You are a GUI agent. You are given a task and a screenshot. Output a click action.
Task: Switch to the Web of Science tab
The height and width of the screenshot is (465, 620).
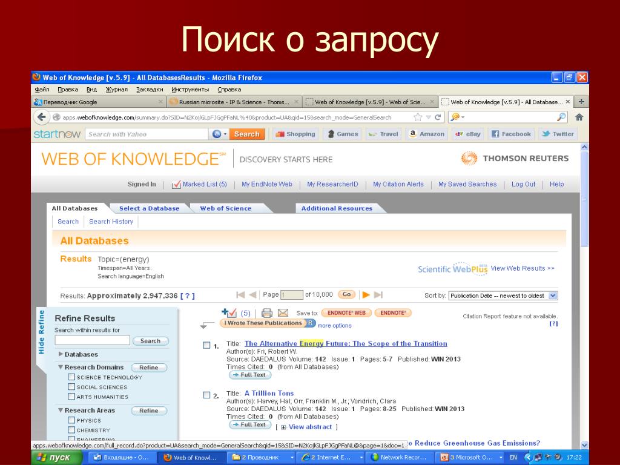pos(225,208)
